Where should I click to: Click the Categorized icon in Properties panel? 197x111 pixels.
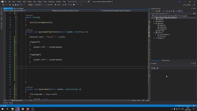coord(152,68)
